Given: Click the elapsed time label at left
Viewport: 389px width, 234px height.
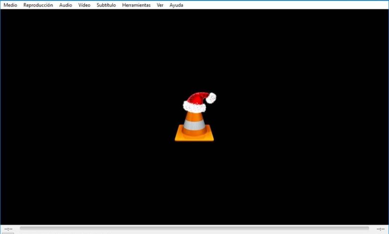Looking at the screenshot, I should [8, 229].
